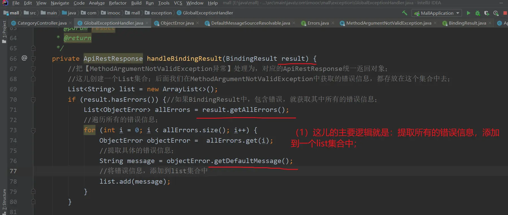The image size is (508, 215).
Task: Click the mall project icon in breadcrumb
Action: (x=6, y=13)
